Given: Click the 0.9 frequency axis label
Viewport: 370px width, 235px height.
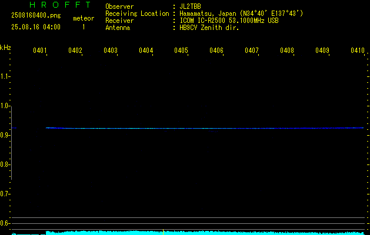Looking at the screenshot, I should pyautogui.click(x=5, y=135).
